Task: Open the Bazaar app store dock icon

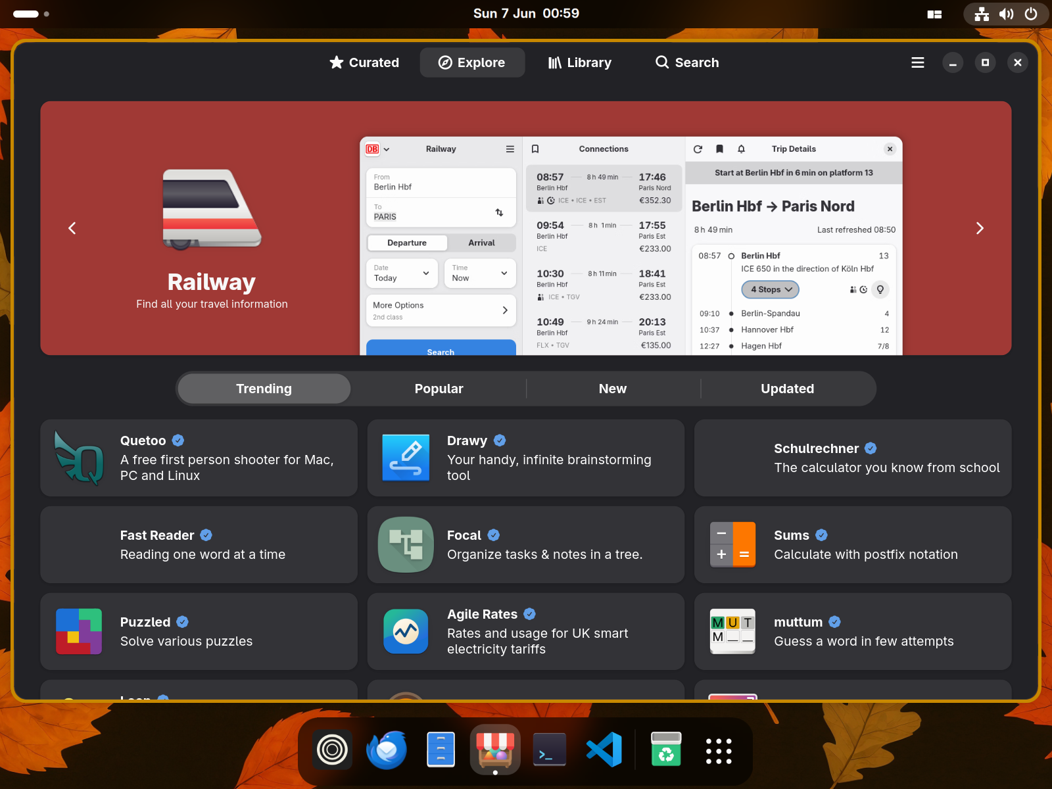Action: [x=495, y=750]
